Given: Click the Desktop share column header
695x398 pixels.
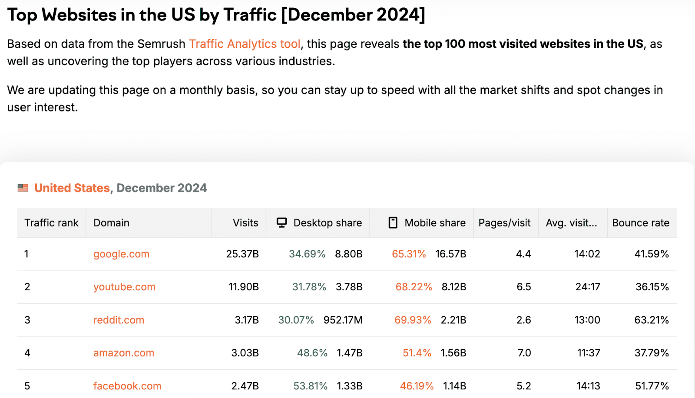Looking at the screenshot, I should point(328,223).
